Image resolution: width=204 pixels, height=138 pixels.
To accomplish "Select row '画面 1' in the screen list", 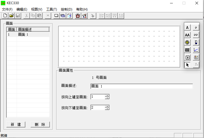I will coord(28,34).
